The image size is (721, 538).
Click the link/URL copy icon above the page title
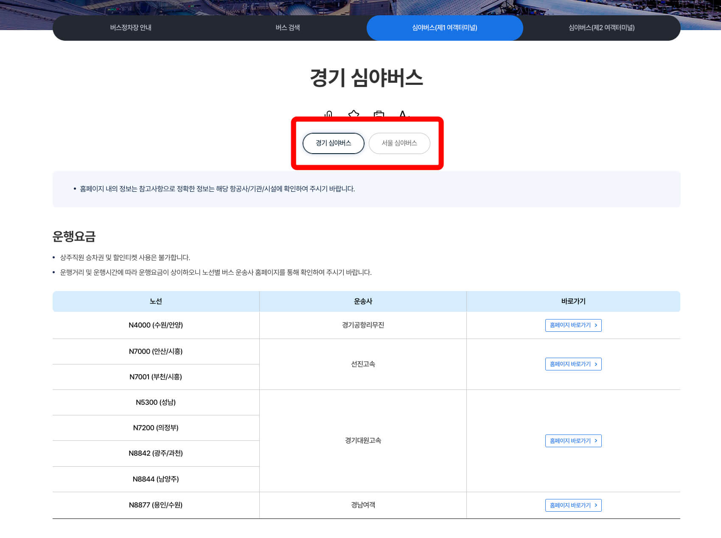(x=328, y=115)
